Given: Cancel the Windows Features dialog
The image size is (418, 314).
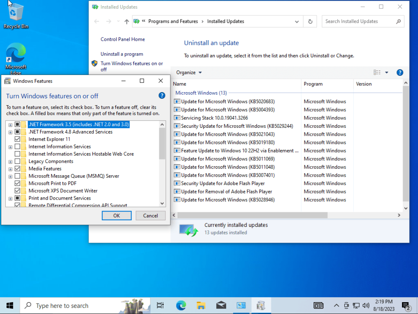Looking at the screenshot, I should (x=151, y=216).
